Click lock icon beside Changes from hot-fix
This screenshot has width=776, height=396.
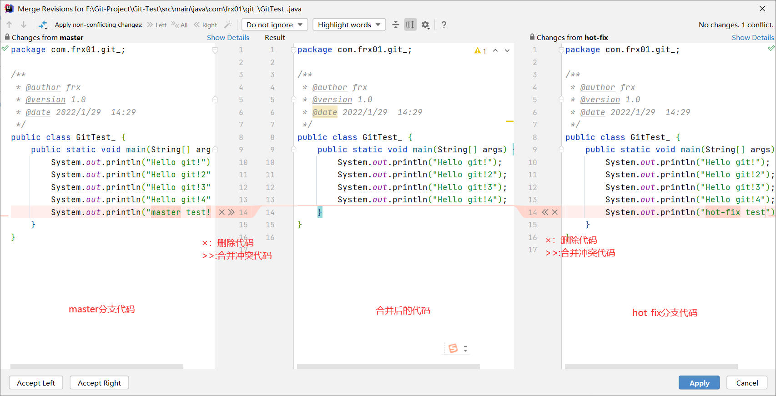coord(532,37)
